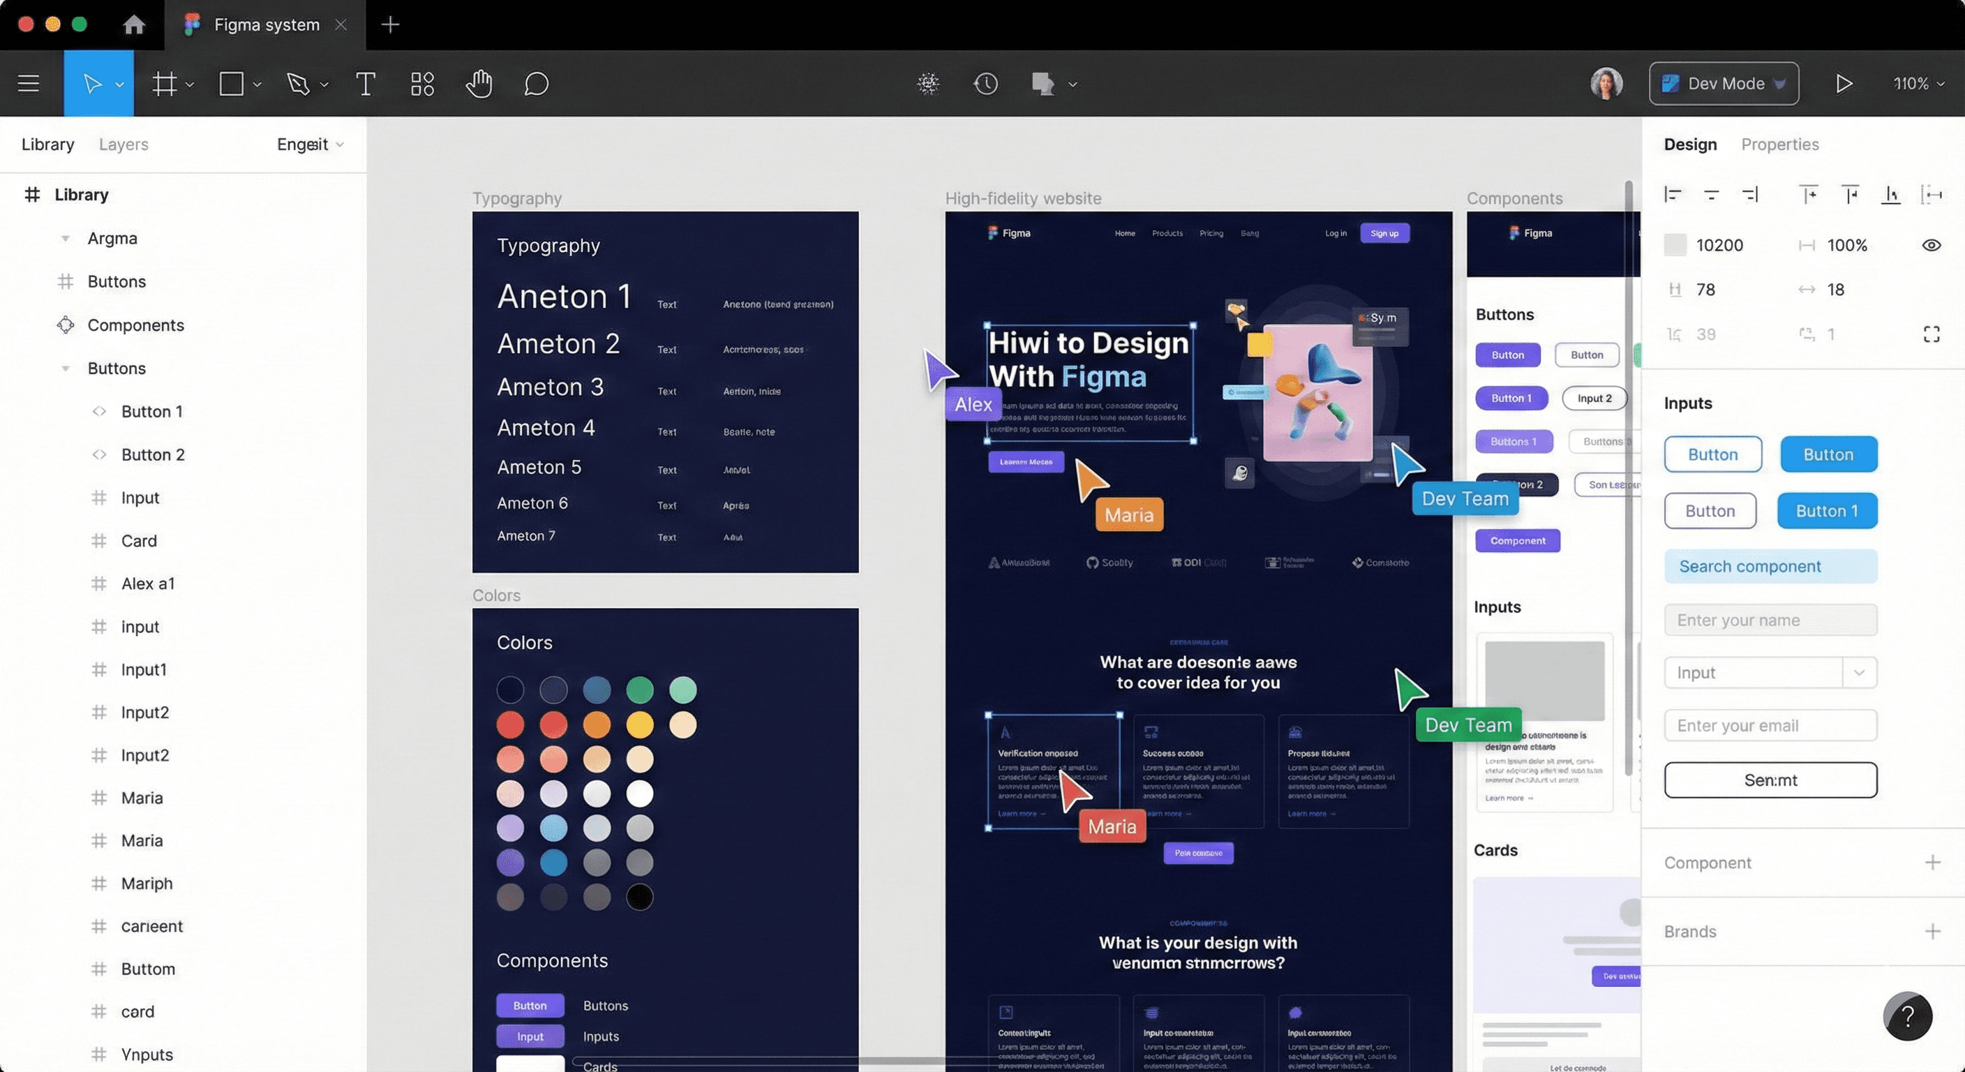This screenshot has height=1072, width=1965.
Task: Pick the yellow color swatch
Action: point(639,725)
